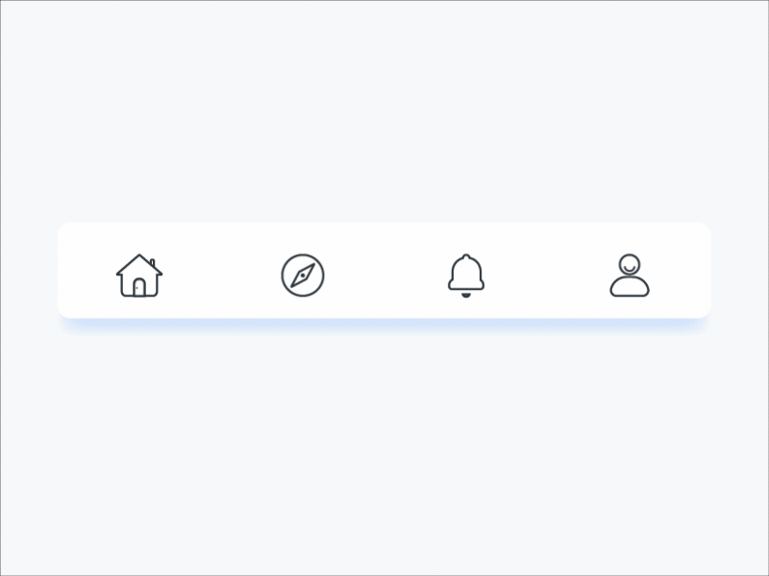Go to the Alerts tab with bell
The height and width of the screenshot is (576, 769).
pos(466,275)
